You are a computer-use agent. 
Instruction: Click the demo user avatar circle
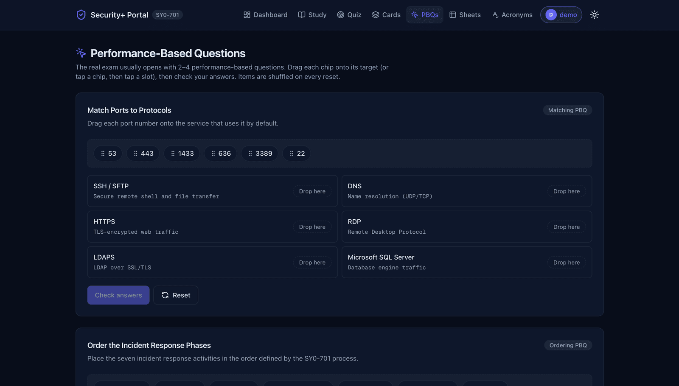pos(551,15)
